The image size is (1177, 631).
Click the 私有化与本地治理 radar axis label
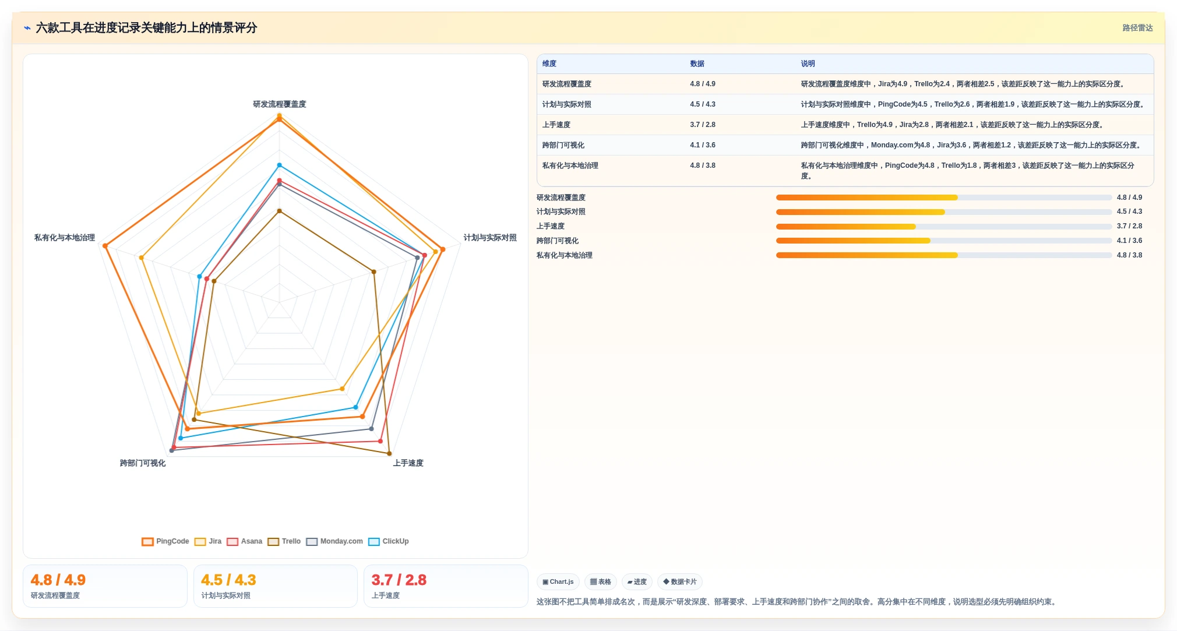coord(65,238)
